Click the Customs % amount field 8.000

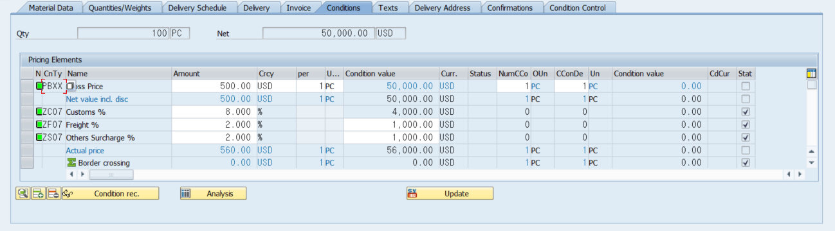(214, 112)
